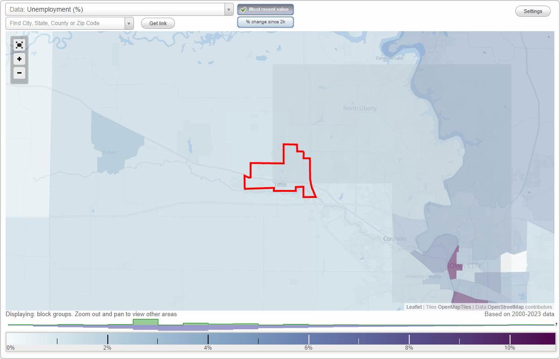Click the University Heights map label
Image resolution: width=560 pixels, height=359 pixels.
coord(423,277)
